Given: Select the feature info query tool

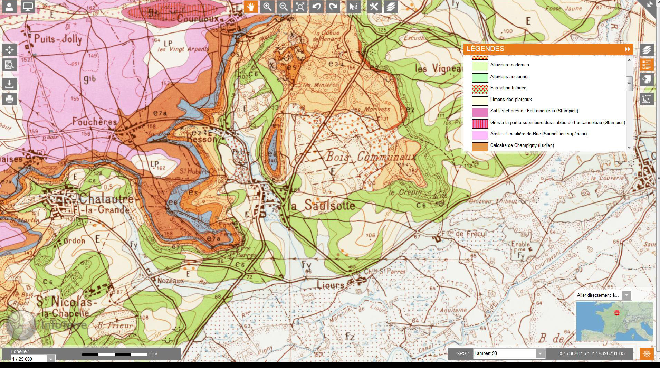Looking at the screenshot, I should coord(354,7).
